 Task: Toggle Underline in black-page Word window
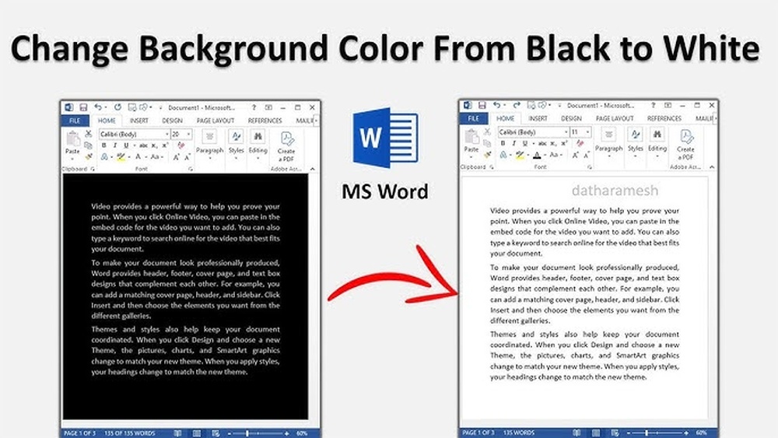(x=126, y=145)
